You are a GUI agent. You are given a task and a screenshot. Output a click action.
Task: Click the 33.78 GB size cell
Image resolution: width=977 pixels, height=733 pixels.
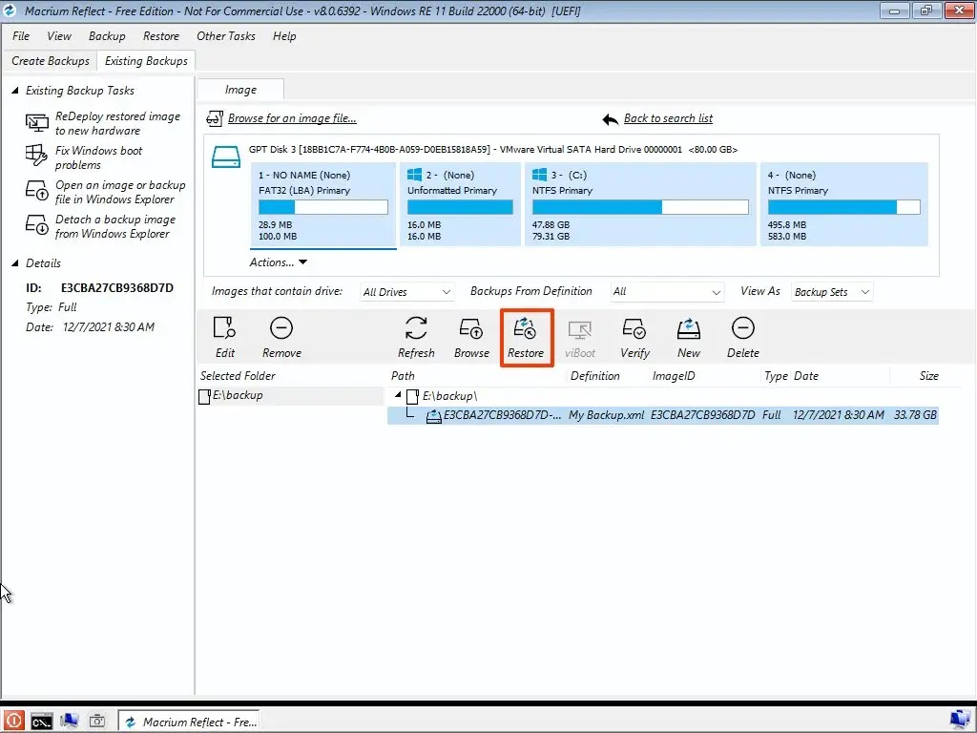coord(915,415)
